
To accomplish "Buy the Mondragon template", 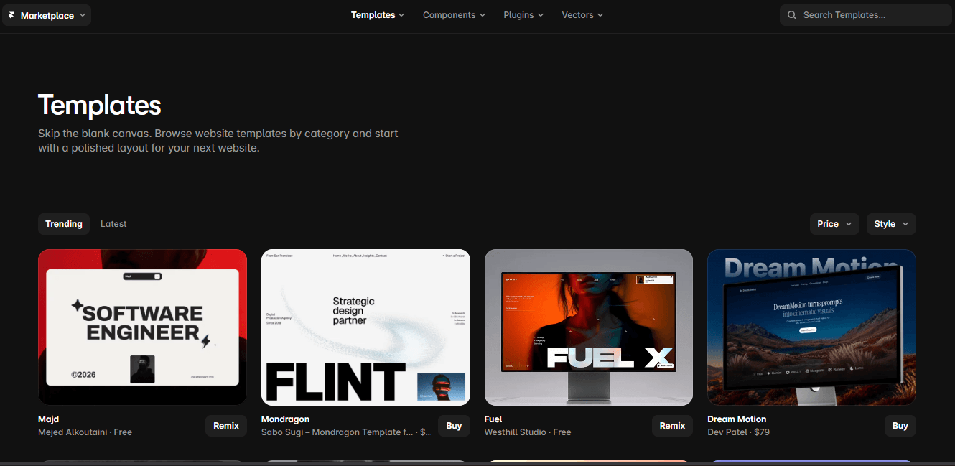I will 454,426.
